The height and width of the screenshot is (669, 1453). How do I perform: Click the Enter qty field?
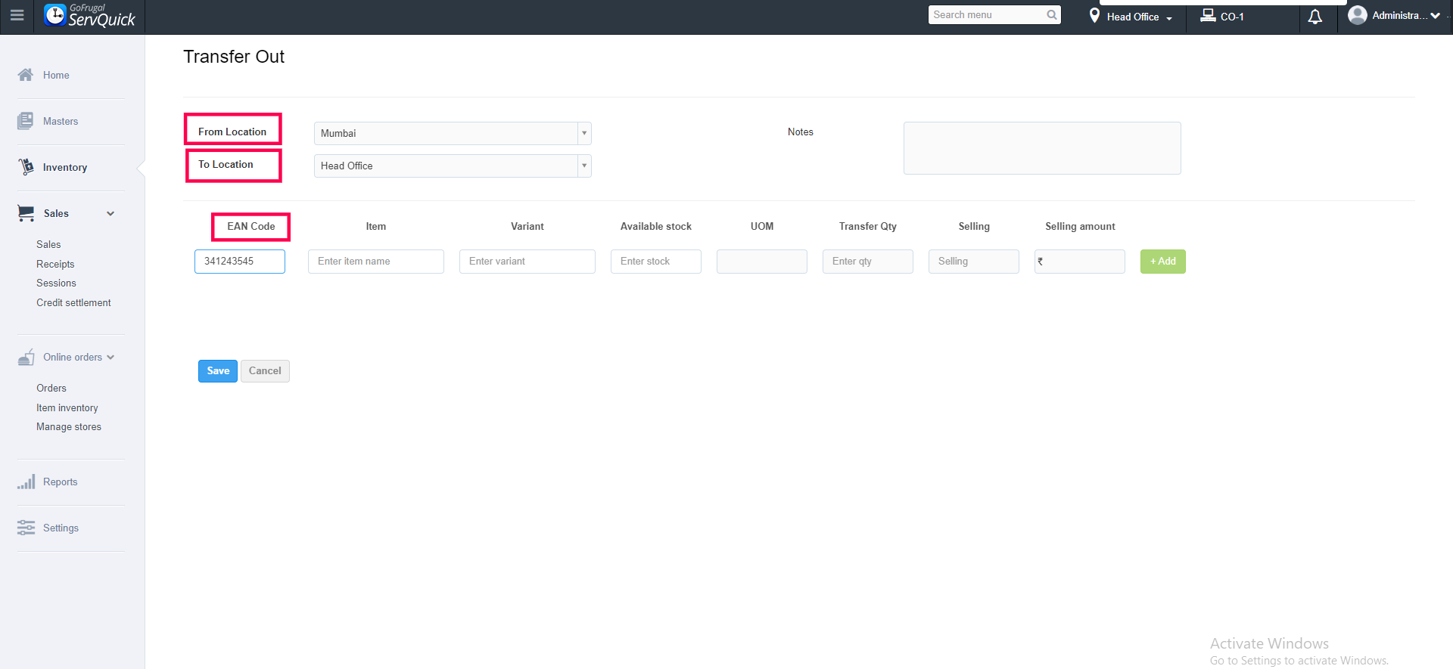click(868, 261)
